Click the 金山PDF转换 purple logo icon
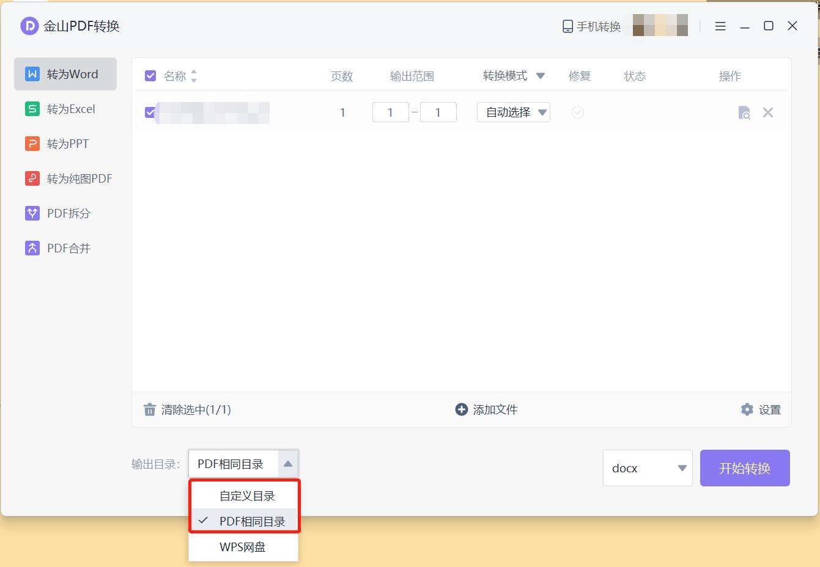The height and width of the screenshot is (567, 820). point(29,26)
